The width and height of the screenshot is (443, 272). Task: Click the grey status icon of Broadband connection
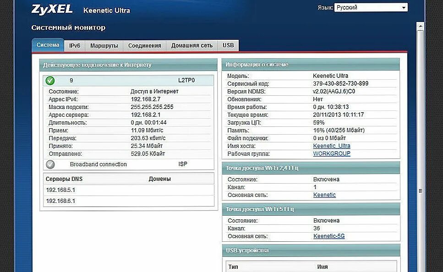[x=50, y=164]
